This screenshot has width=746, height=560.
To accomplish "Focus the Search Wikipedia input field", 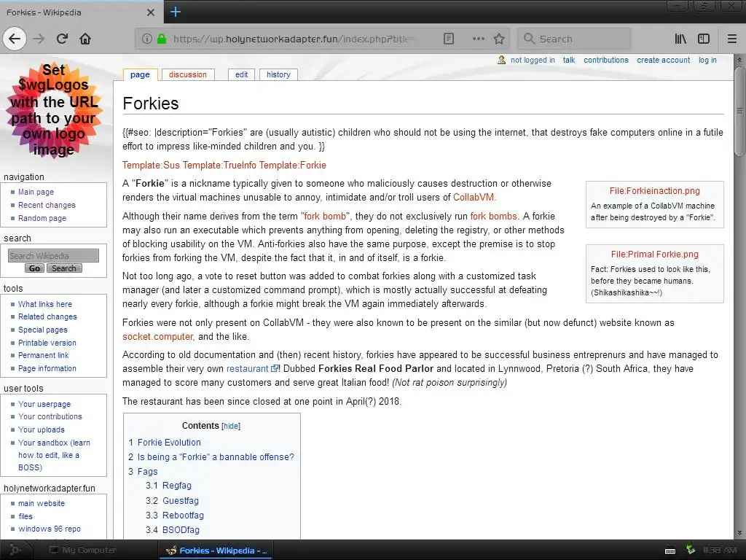I will point(53,256).
